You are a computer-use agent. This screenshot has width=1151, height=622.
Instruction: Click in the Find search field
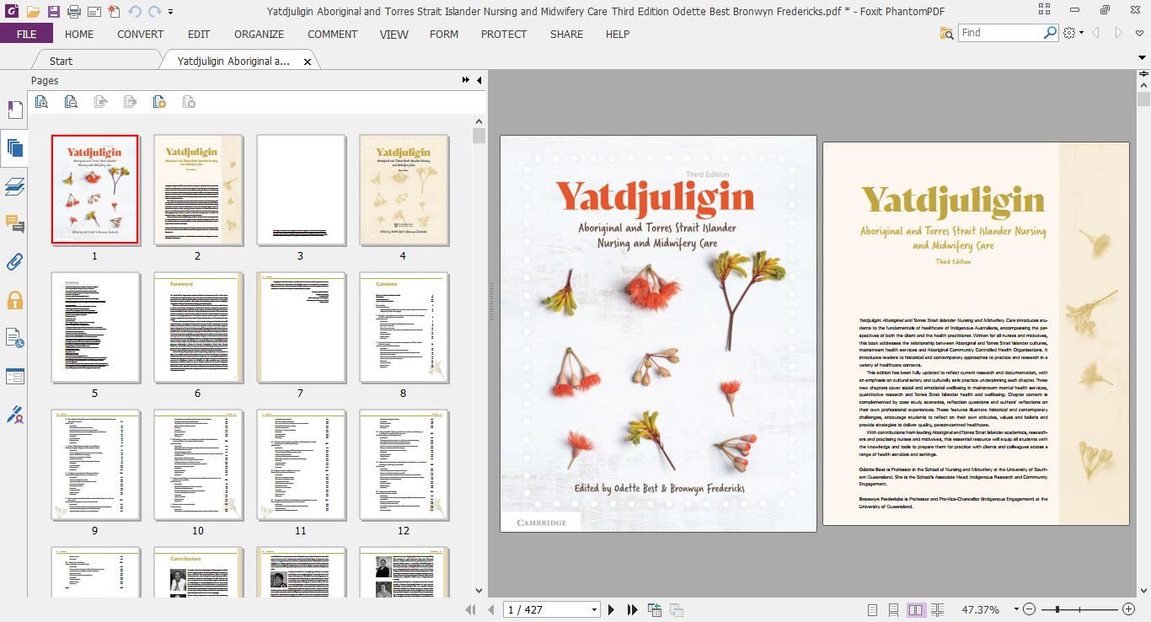(1001, 32)
